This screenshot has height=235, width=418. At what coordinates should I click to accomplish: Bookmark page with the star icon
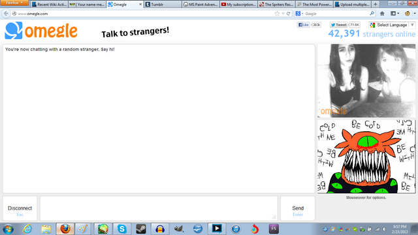click(x=277, y=14)
